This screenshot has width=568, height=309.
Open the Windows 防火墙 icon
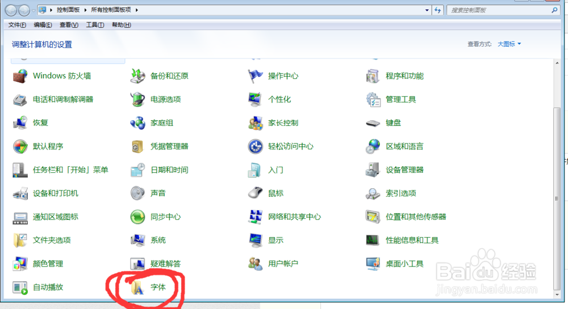(20, 76)
